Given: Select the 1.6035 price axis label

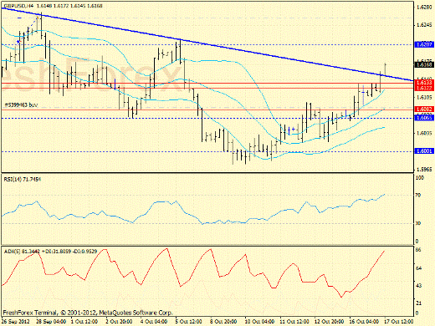Looking at the screenshot, I should [424, 133].
